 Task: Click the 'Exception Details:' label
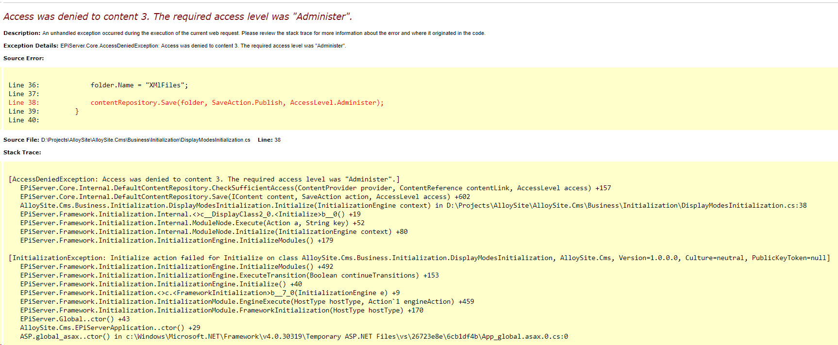click(31, 46)
